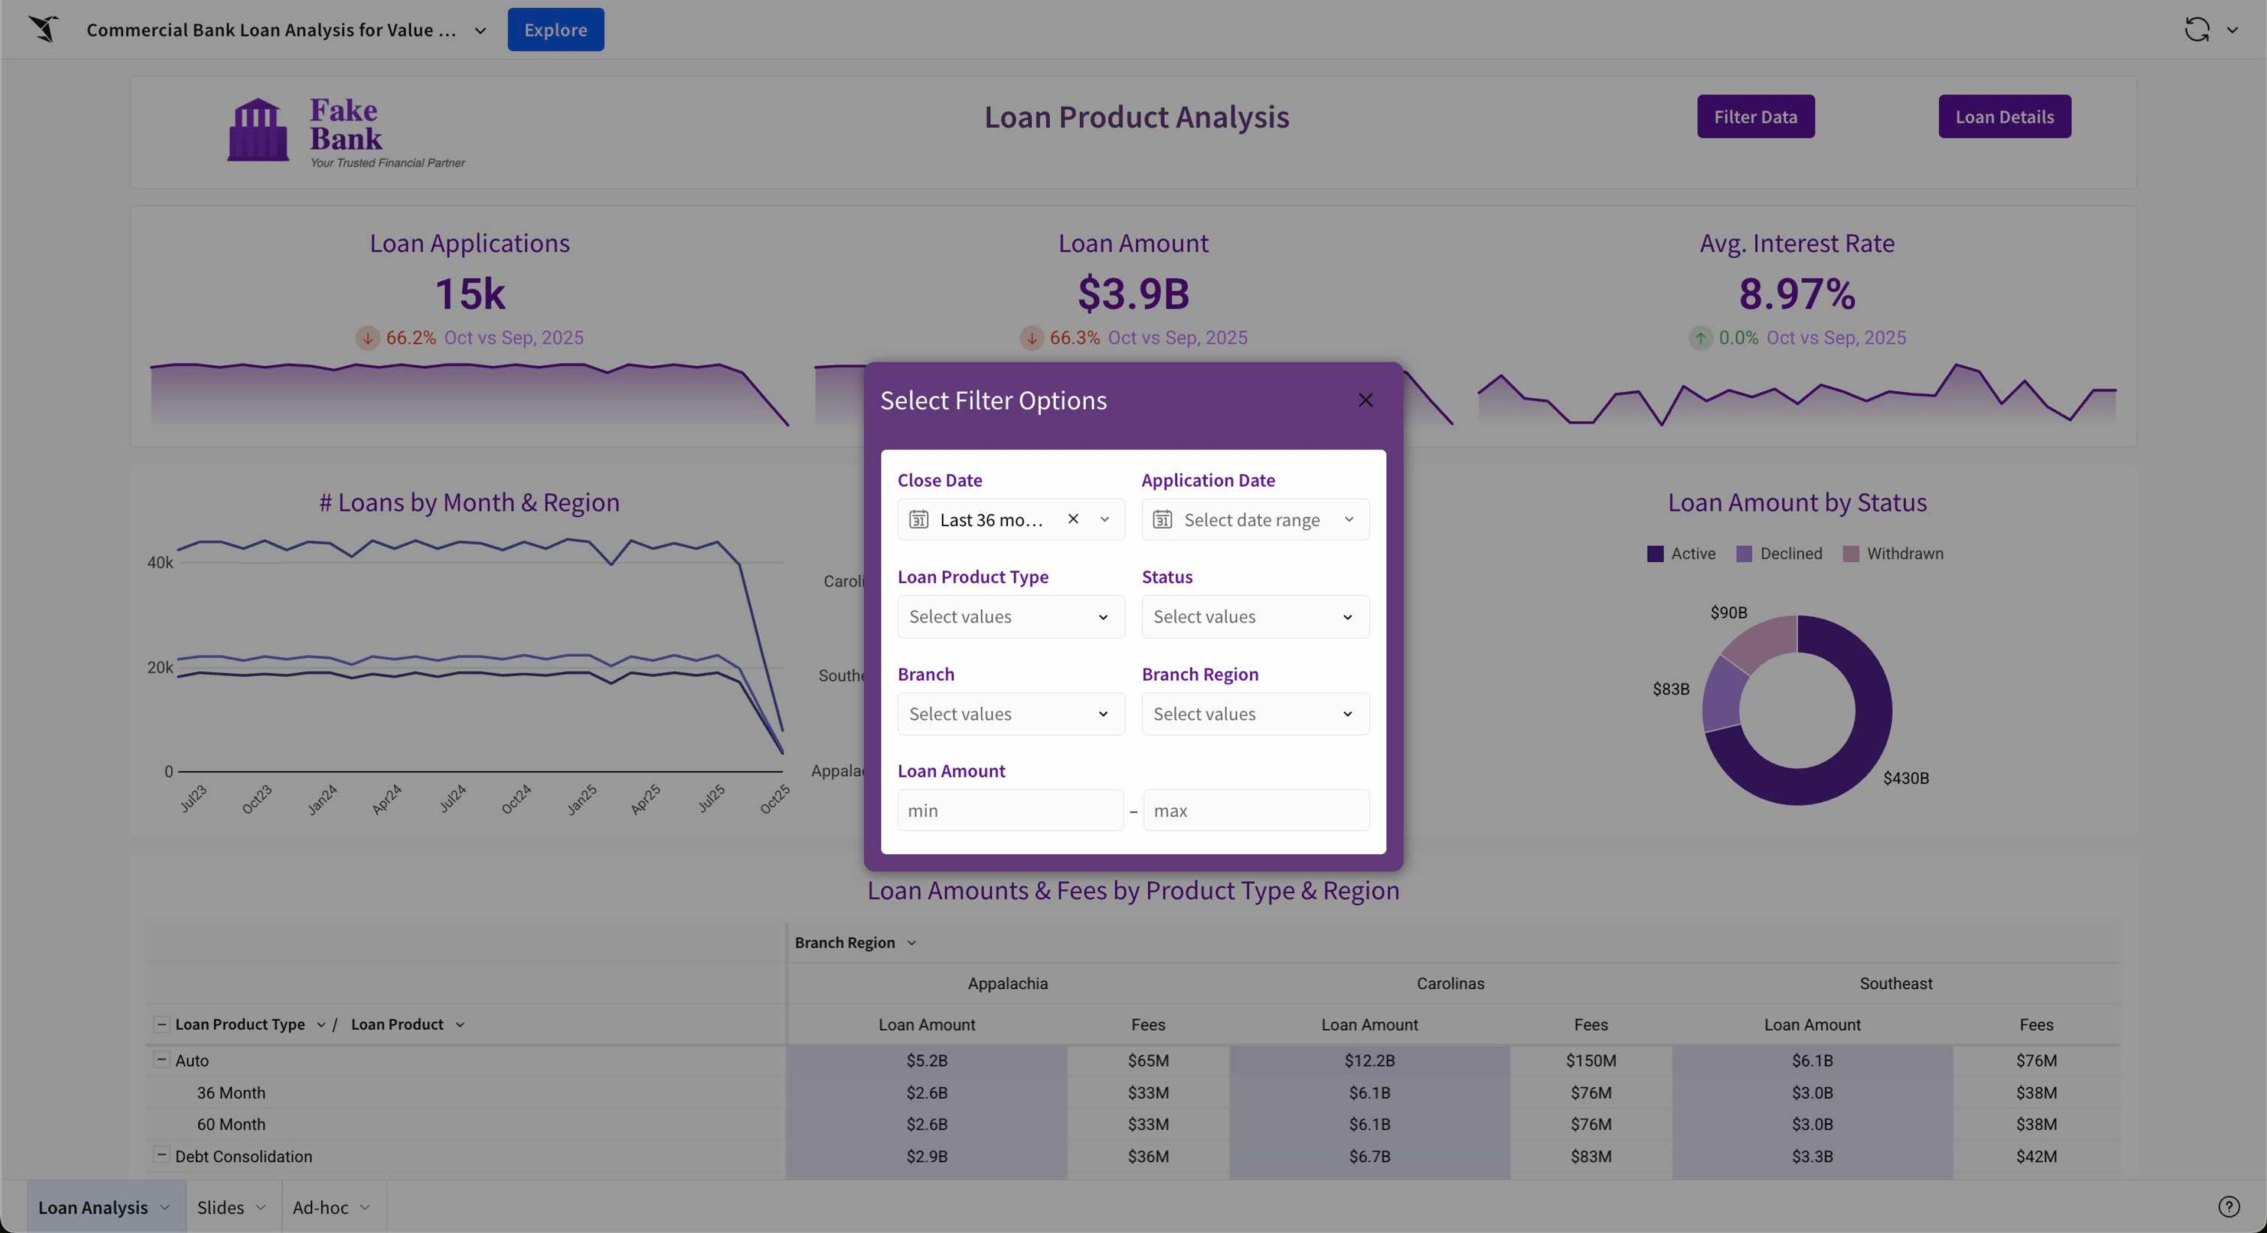Click the 8.97% Avg. Interest Rate value
Viewport: 2267px width, 1233px height.
tap(1797, 294)
